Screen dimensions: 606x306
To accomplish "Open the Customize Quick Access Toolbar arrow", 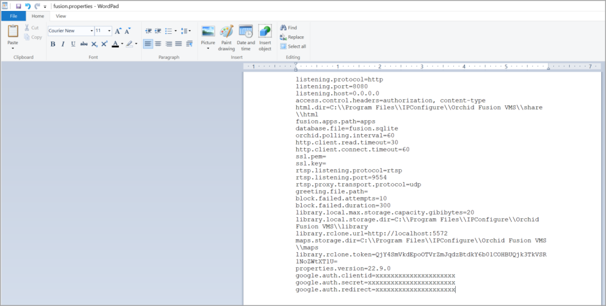I will [x=45, y=7].
